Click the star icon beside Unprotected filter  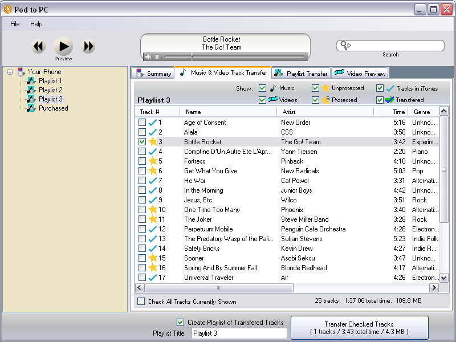[325, 88]
